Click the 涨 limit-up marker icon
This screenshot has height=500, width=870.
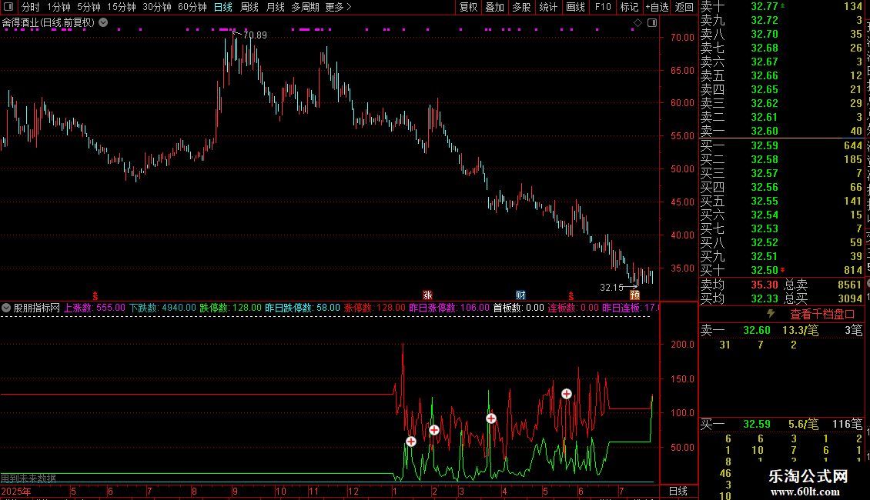(427, 295)
